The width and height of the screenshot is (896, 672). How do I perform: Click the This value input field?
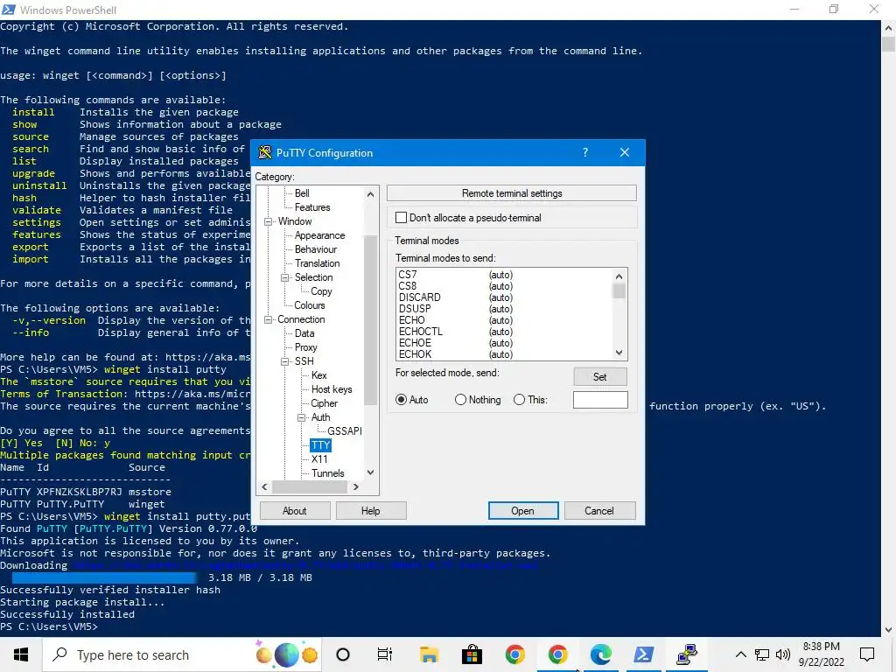(600, 400)
